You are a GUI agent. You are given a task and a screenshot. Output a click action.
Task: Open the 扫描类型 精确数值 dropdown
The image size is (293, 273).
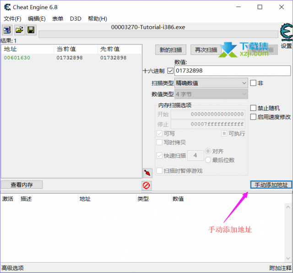tap(211, 83)
